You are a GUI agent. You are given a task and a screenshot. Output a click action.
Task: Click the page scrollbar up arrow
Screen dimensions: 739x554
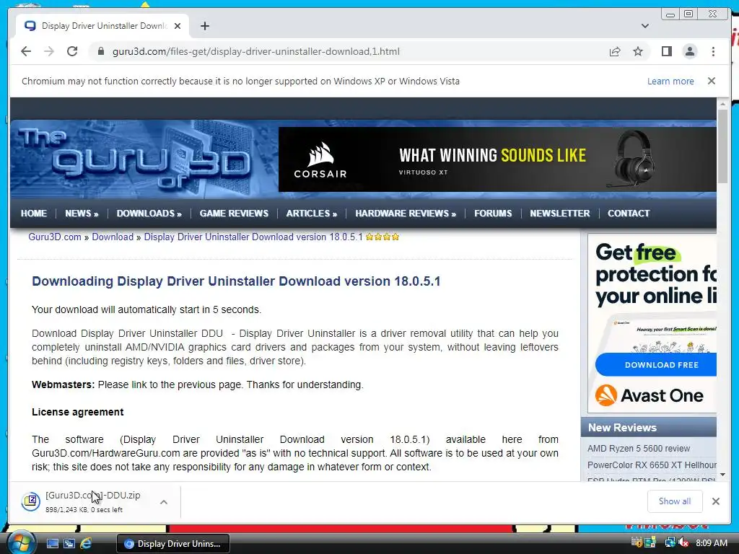click(722, 104)
